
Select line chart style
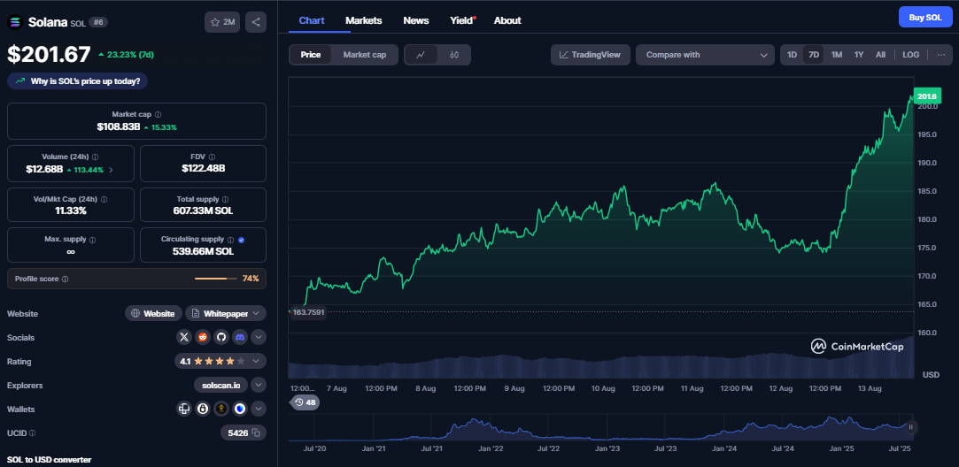pyautogui.click(x=421, y=55)
